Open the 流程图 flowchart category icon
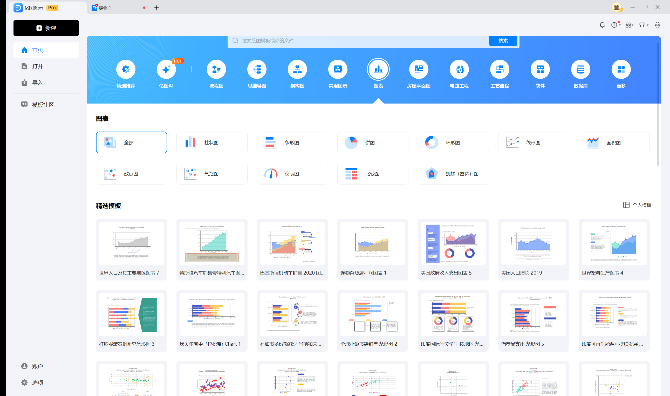The width and height of the screenshot is (670, 396). click(216, 70)
